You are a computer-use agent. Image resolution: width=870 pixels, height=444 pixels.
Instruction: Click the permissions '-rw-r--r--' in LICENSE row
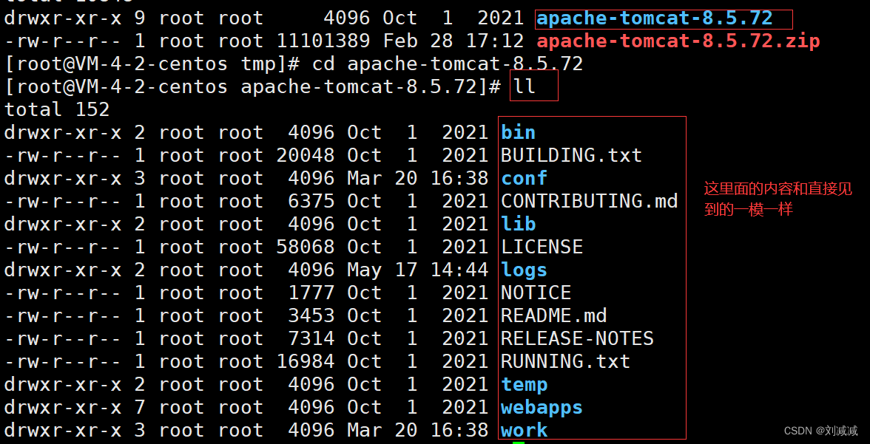[x=63, y=247]
